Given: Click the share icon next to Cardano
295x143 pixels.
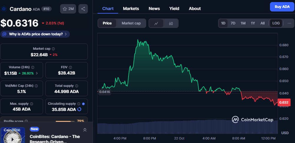Looking at the screenshot, I should 83,9.
